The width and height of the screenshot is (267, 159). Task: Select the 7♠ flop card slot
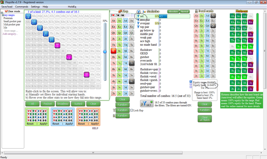pyautogui.click(x=117, y=15)
